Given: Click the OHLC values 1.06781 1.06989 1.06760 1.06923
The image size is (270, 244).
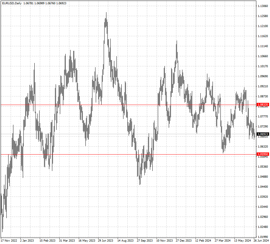Looking at the screenshot, I should tap(45, 3).
